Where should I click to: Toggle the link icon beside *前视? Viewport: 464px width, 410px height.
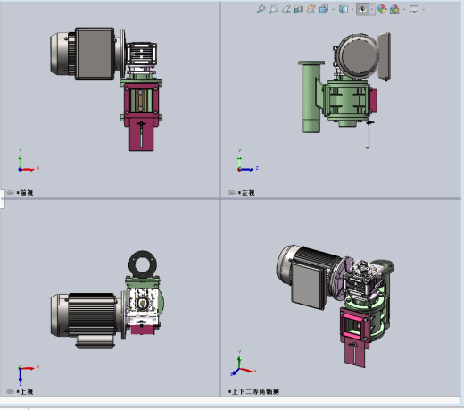[11, 193]
